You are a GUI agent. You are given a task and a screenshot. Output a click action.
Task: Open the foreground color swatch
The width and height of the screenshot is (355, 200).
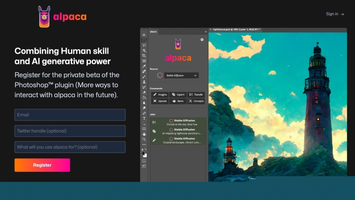pyautogui.click(x=143, y=153)
